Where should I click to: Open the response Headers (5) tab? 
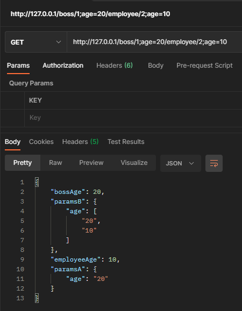(x=81, y=142)
